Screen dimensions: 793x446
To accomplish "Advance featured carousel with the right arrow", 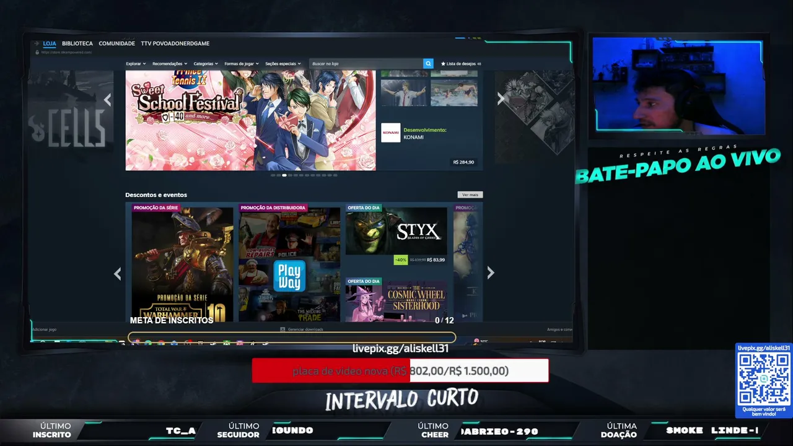I will pos(501,98).
